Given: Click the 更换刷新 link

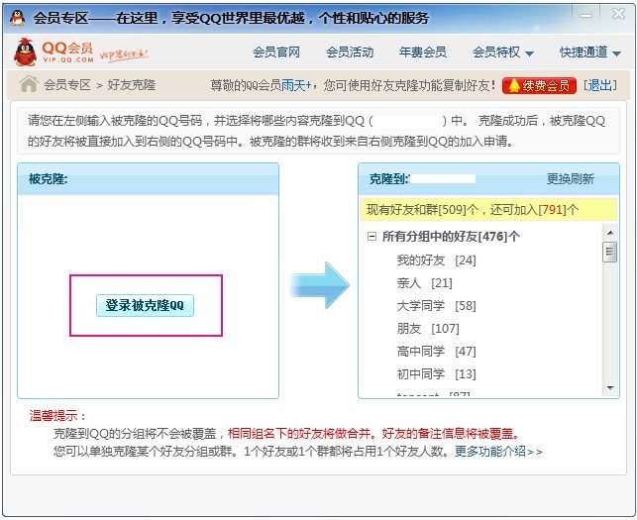Looking at the screenshot, I should [x=571, y=178].
